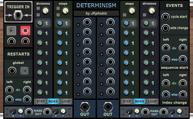The image size is (193, 119).
Task: Click index change left step jack
Action: pyautogui.click(x=166, y=95)
